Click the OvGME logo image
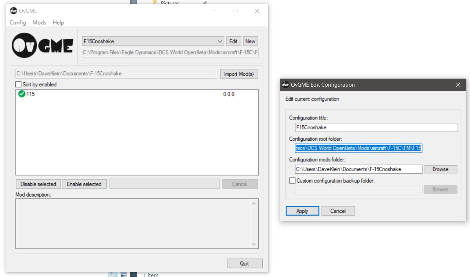 [42, 46]
